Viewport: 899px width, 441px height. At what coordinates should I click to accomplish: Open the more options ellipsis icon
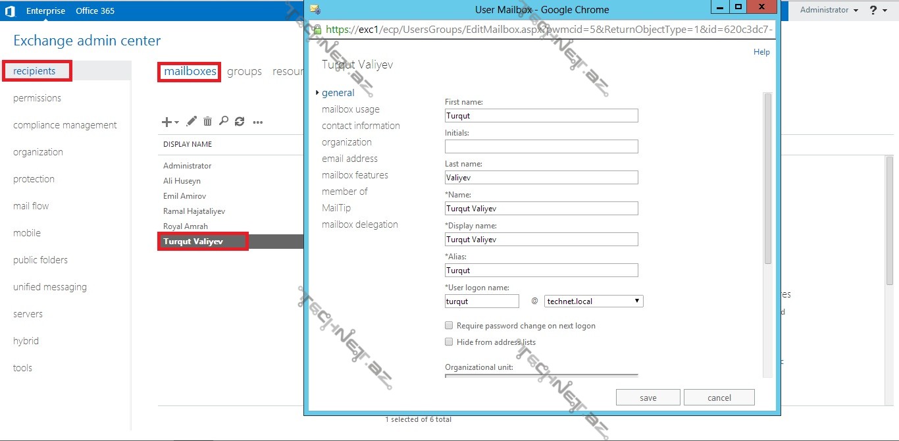pyautogui.click(x=258, y=122)
